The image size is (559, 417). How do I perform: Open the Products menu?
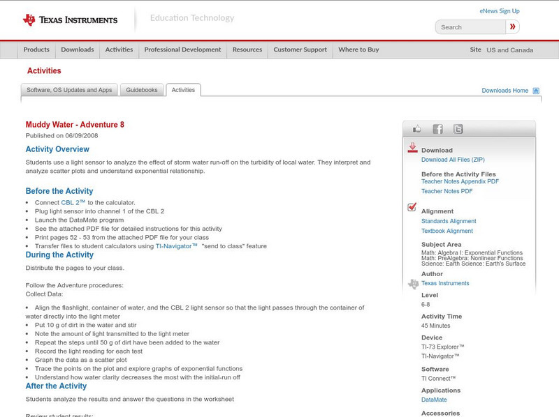click(x=36, y=50)
